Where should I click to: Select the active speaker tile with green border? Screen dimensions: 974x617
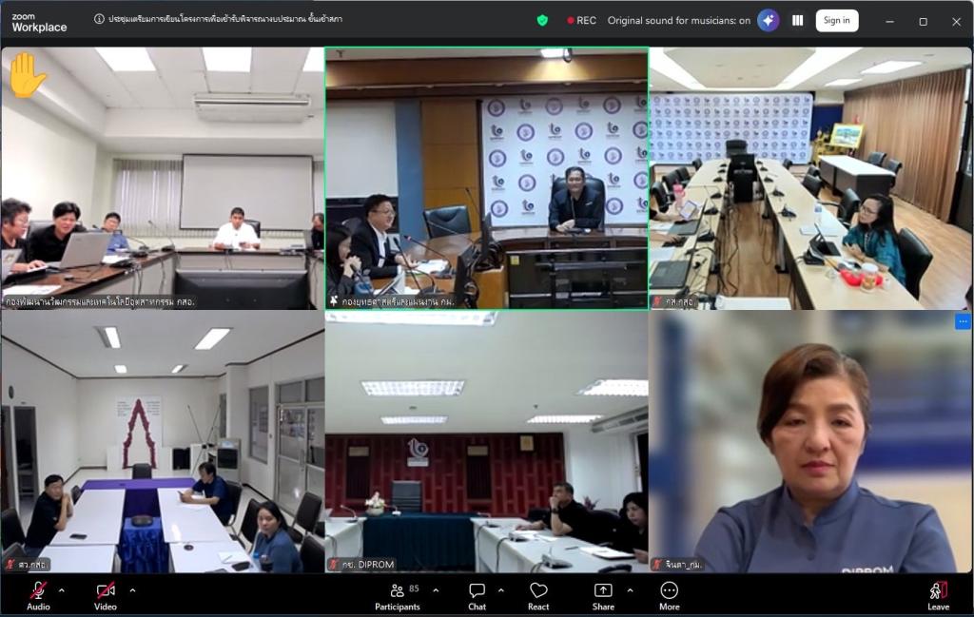(486, 178)
